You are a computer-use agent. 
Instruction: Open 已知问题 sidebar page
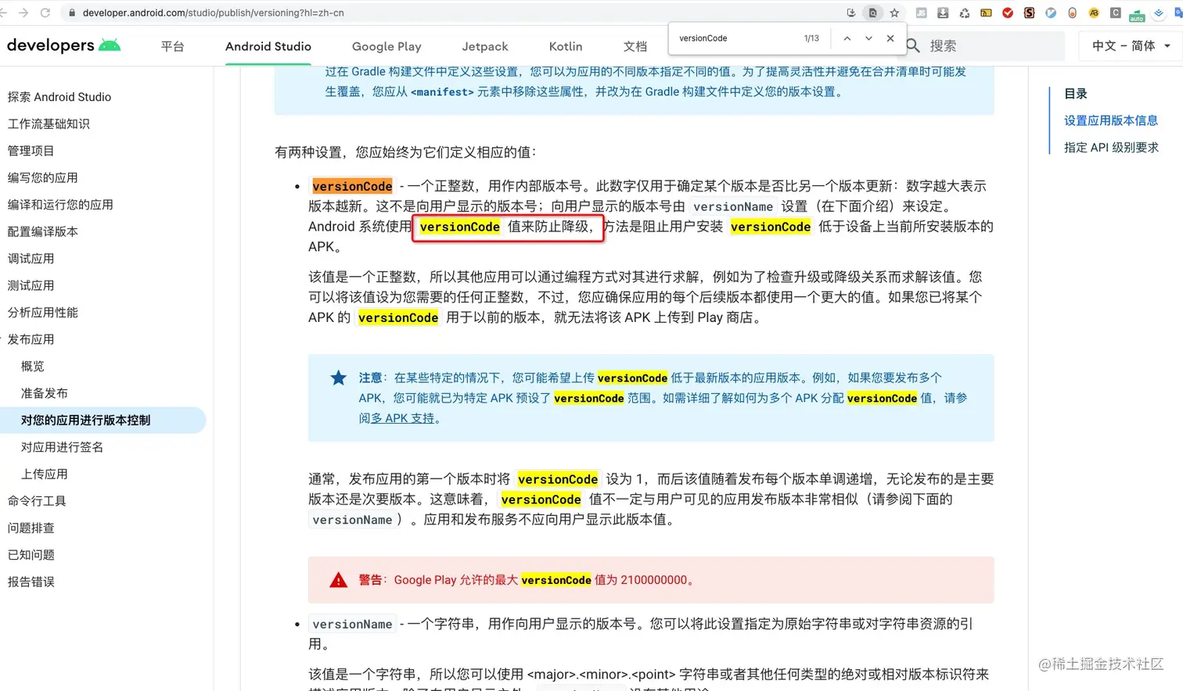point(31,555)
